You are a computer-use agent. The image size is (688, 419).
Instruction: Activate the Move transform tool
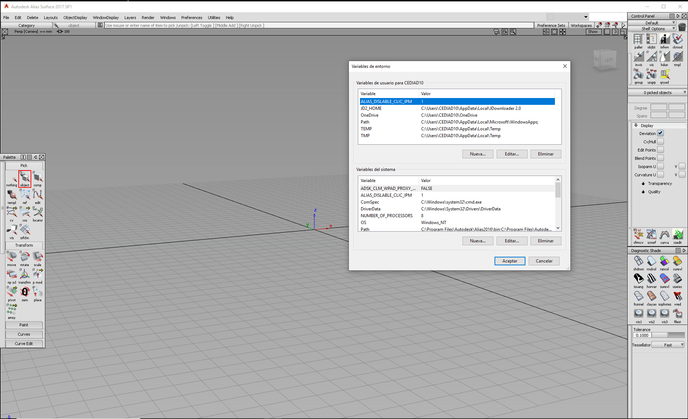coord(12,259)
